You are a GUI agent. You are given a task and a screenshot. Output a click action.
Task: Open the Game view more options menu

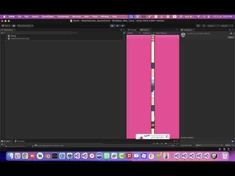(x=177, y=30)
